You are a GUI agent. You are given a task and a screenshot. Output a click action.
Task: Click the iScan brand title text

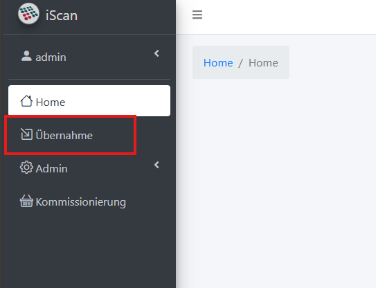click(62, 15)
